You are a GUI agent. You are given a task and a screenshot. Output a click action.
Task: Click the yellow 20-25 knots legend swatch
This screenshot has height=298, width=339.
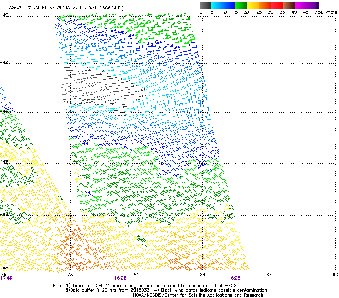tap(253, 6)
